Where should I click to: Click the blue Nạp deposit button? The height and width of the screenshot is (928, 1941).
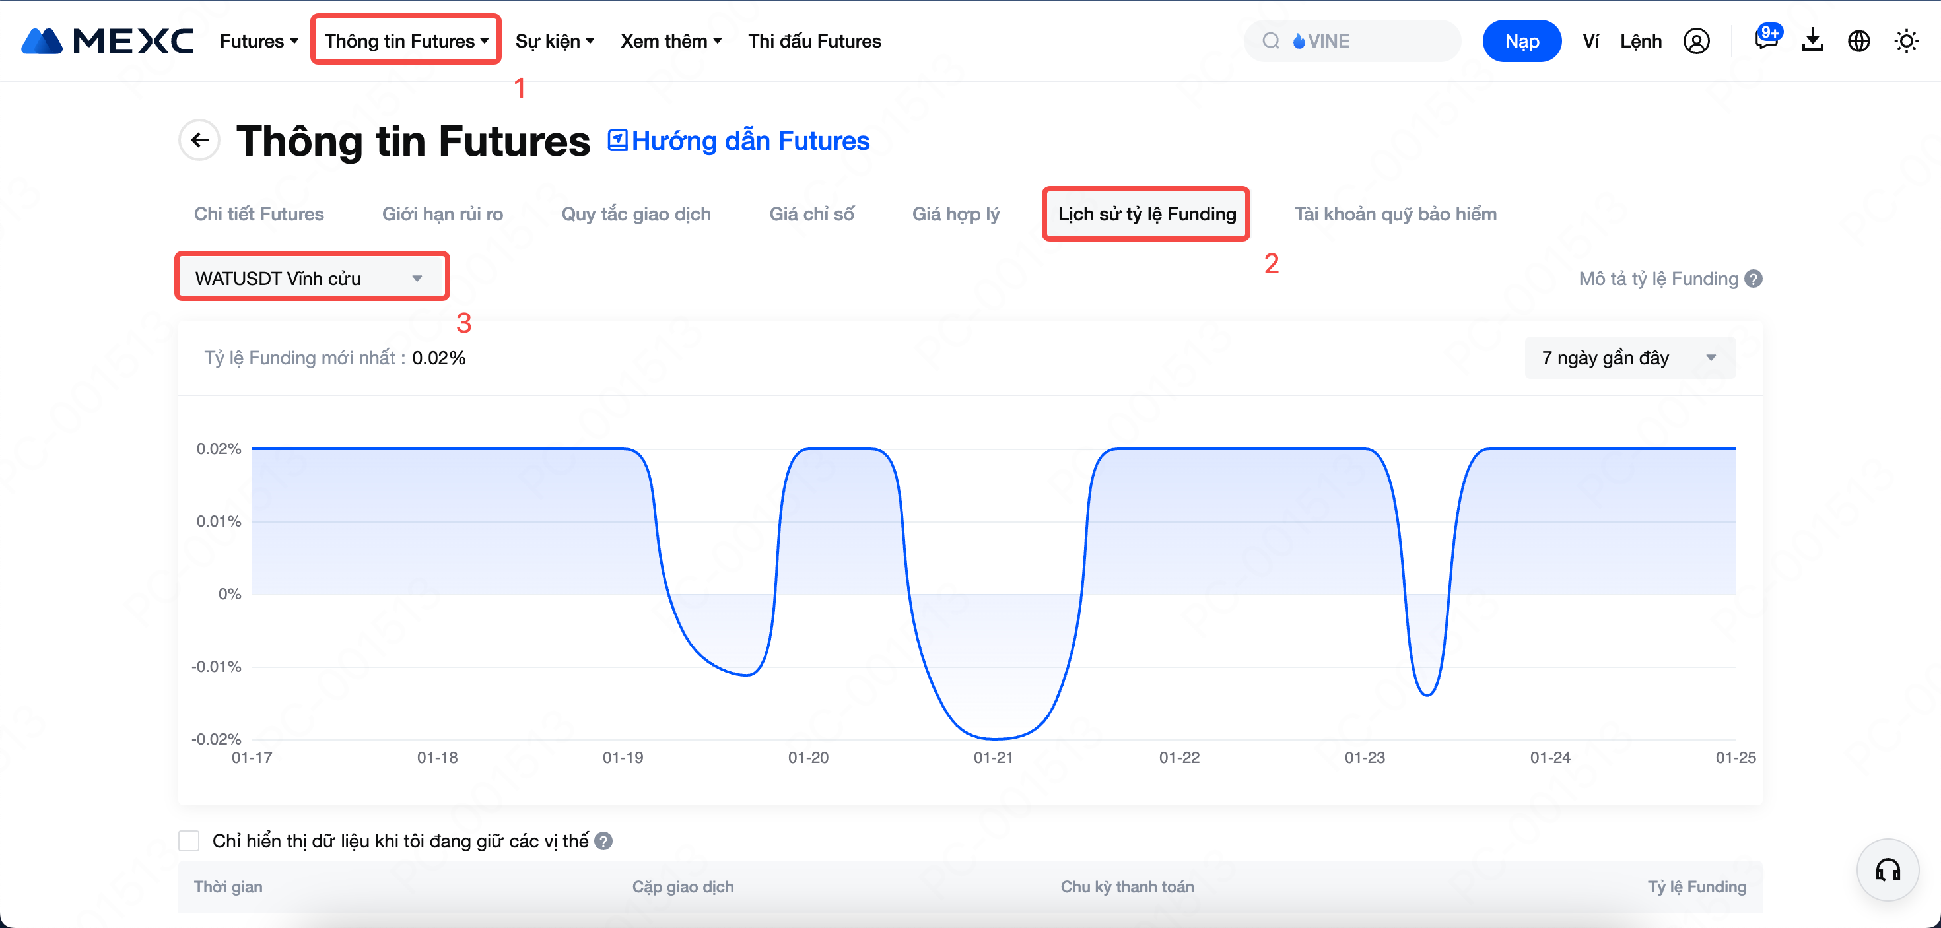tap(1521, 41)
